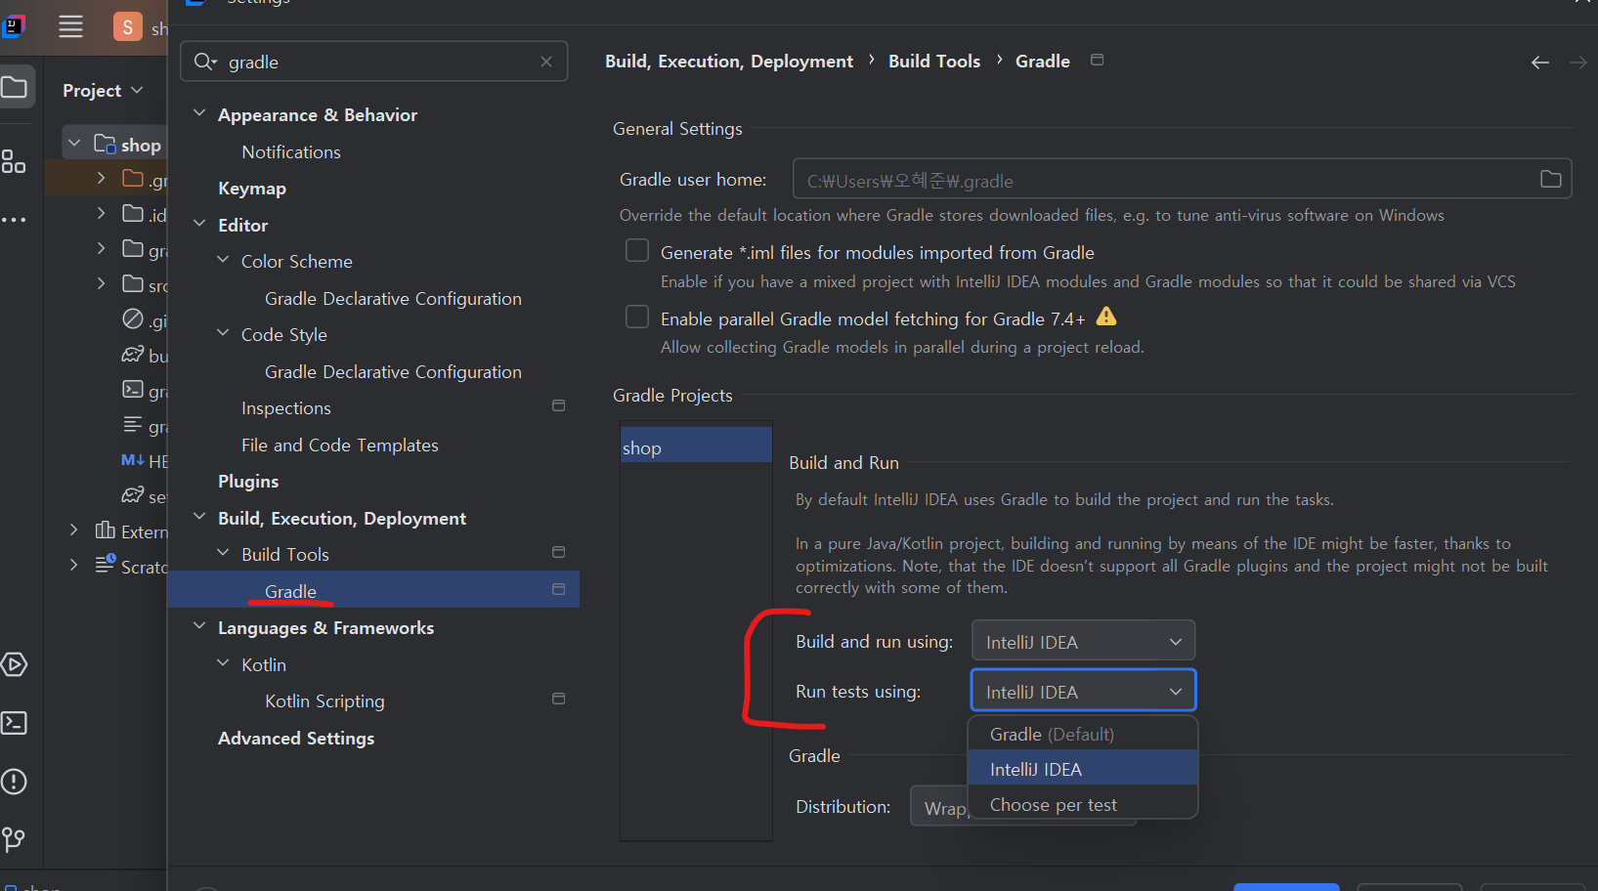1598x891 pixels.
Task: Open Plugins settings page
Action: (x=248, y=482)
